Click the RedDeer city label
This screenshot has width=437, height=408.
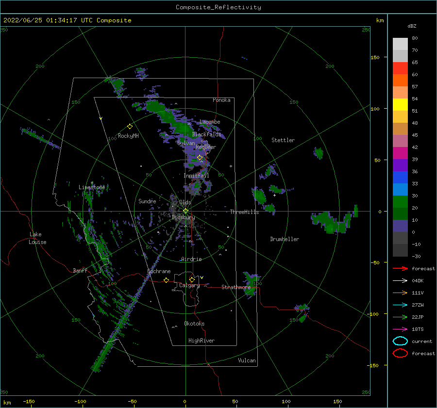pos(206,147)
